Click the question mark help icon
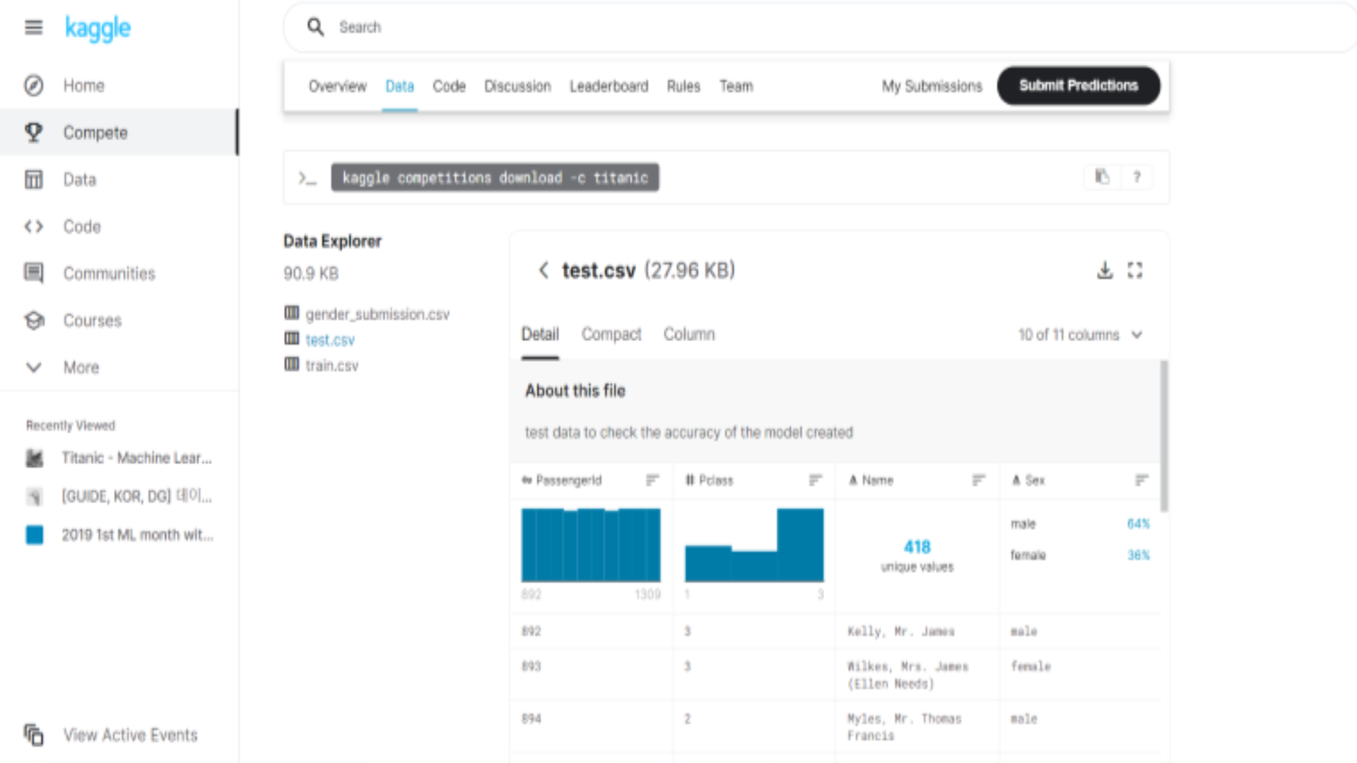The image size is (1357, 763). 1136,177
